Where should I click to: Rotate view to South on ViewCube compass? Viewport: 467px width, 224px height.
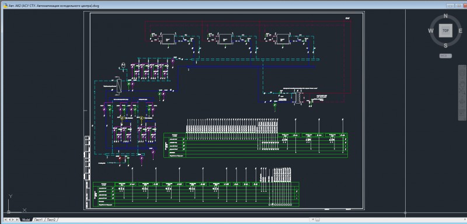(445, 46)
